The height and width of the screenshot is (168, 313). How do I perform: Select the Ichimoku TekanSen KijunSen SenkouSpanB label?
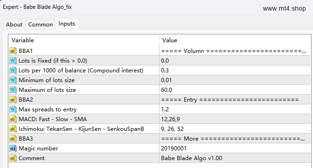click(x=81, y=129)
